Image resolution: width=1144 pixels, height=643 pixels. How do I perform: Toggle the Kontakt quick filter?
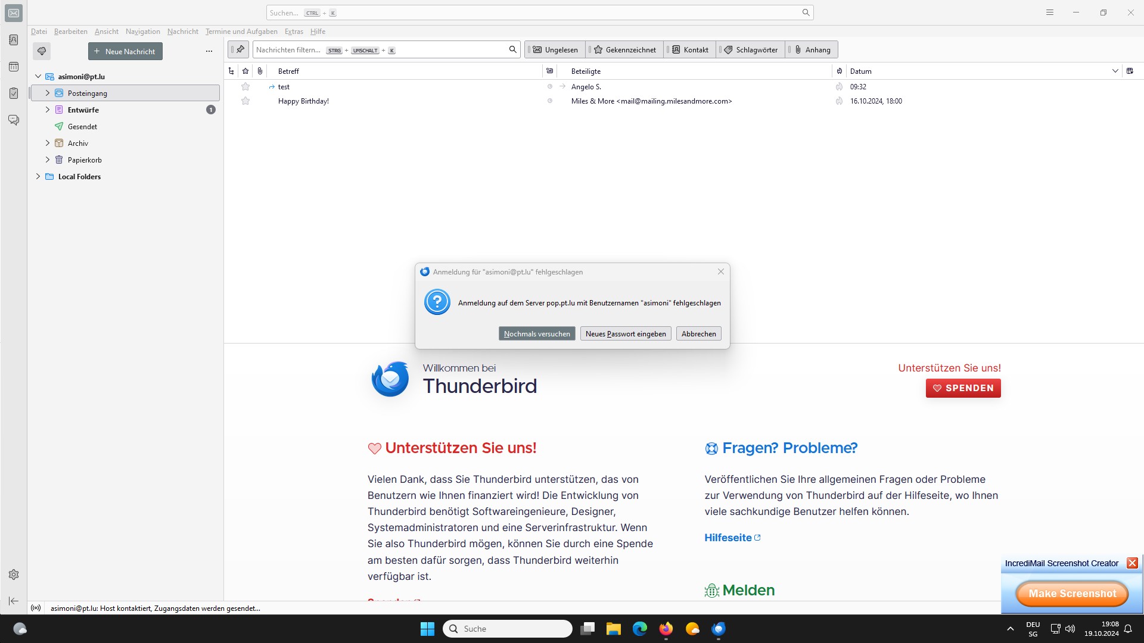(x=690, y=50)
